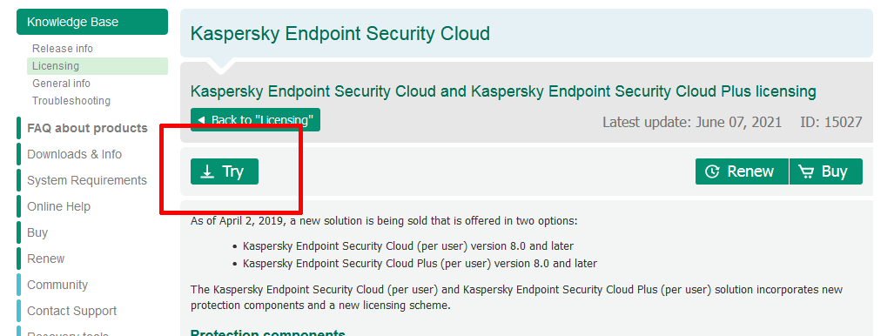Open General info in the sidebar
The width and height of the screenshot is (894, 336).
[x=61, y=84]
